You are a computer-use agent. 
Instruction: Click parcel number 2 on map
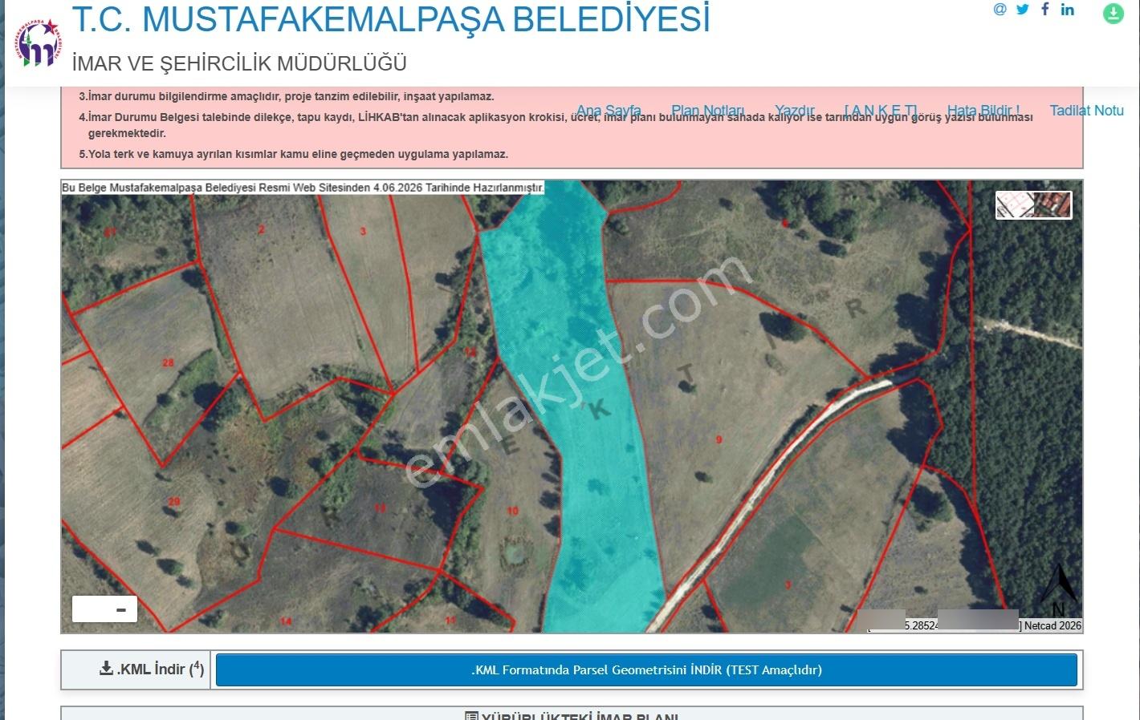tap(261, 229)
